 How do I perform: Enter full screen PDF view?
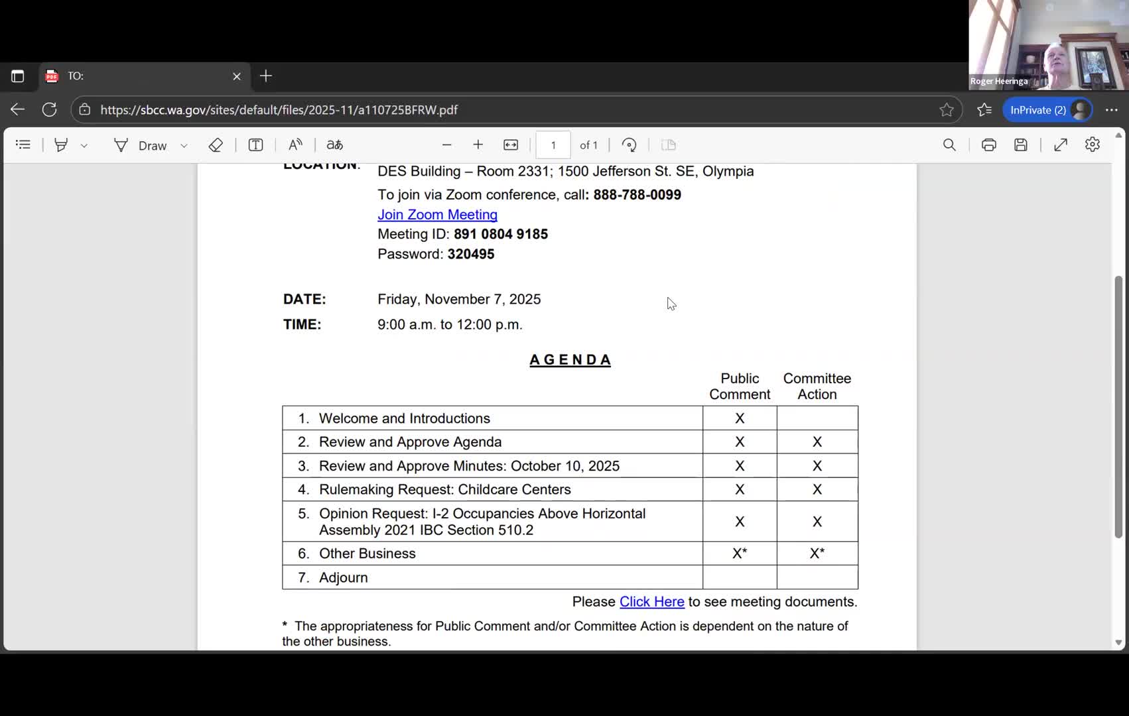coord(1061,145)
